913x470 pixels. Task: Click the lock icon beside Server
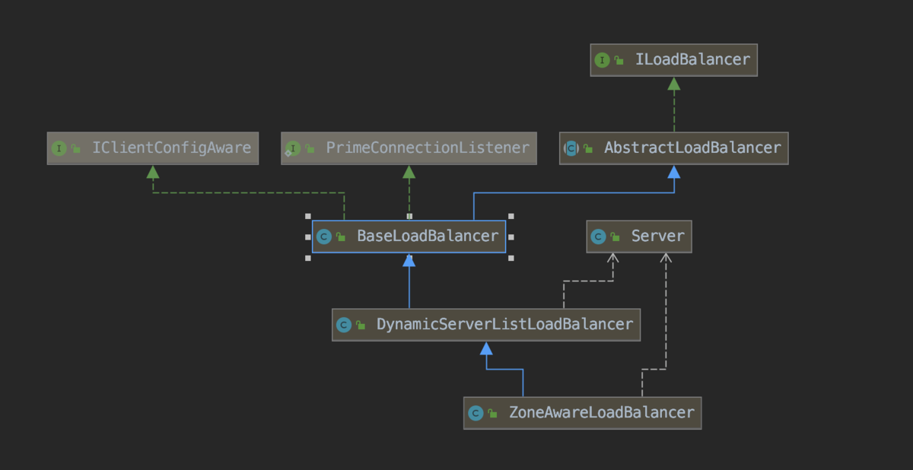click(x=616, y=237)
